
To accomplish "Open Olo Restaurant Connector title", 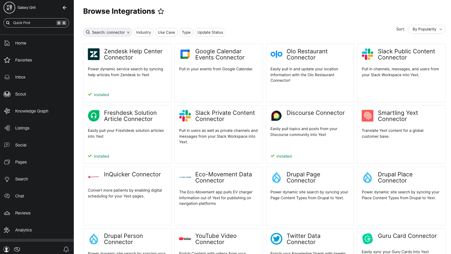I will pyautogui.click(x=307, y=54).
